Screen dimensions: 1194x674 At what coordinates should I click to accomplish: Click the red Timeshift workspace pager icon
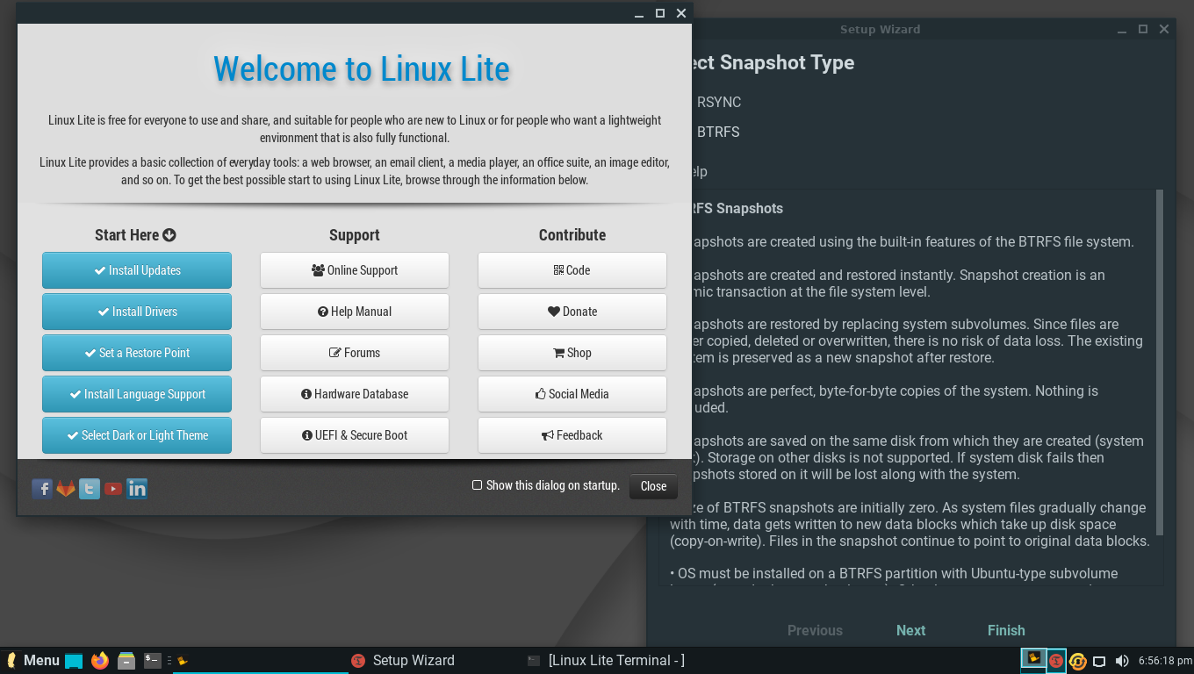pyautogui.click(x=1056, y=661)
